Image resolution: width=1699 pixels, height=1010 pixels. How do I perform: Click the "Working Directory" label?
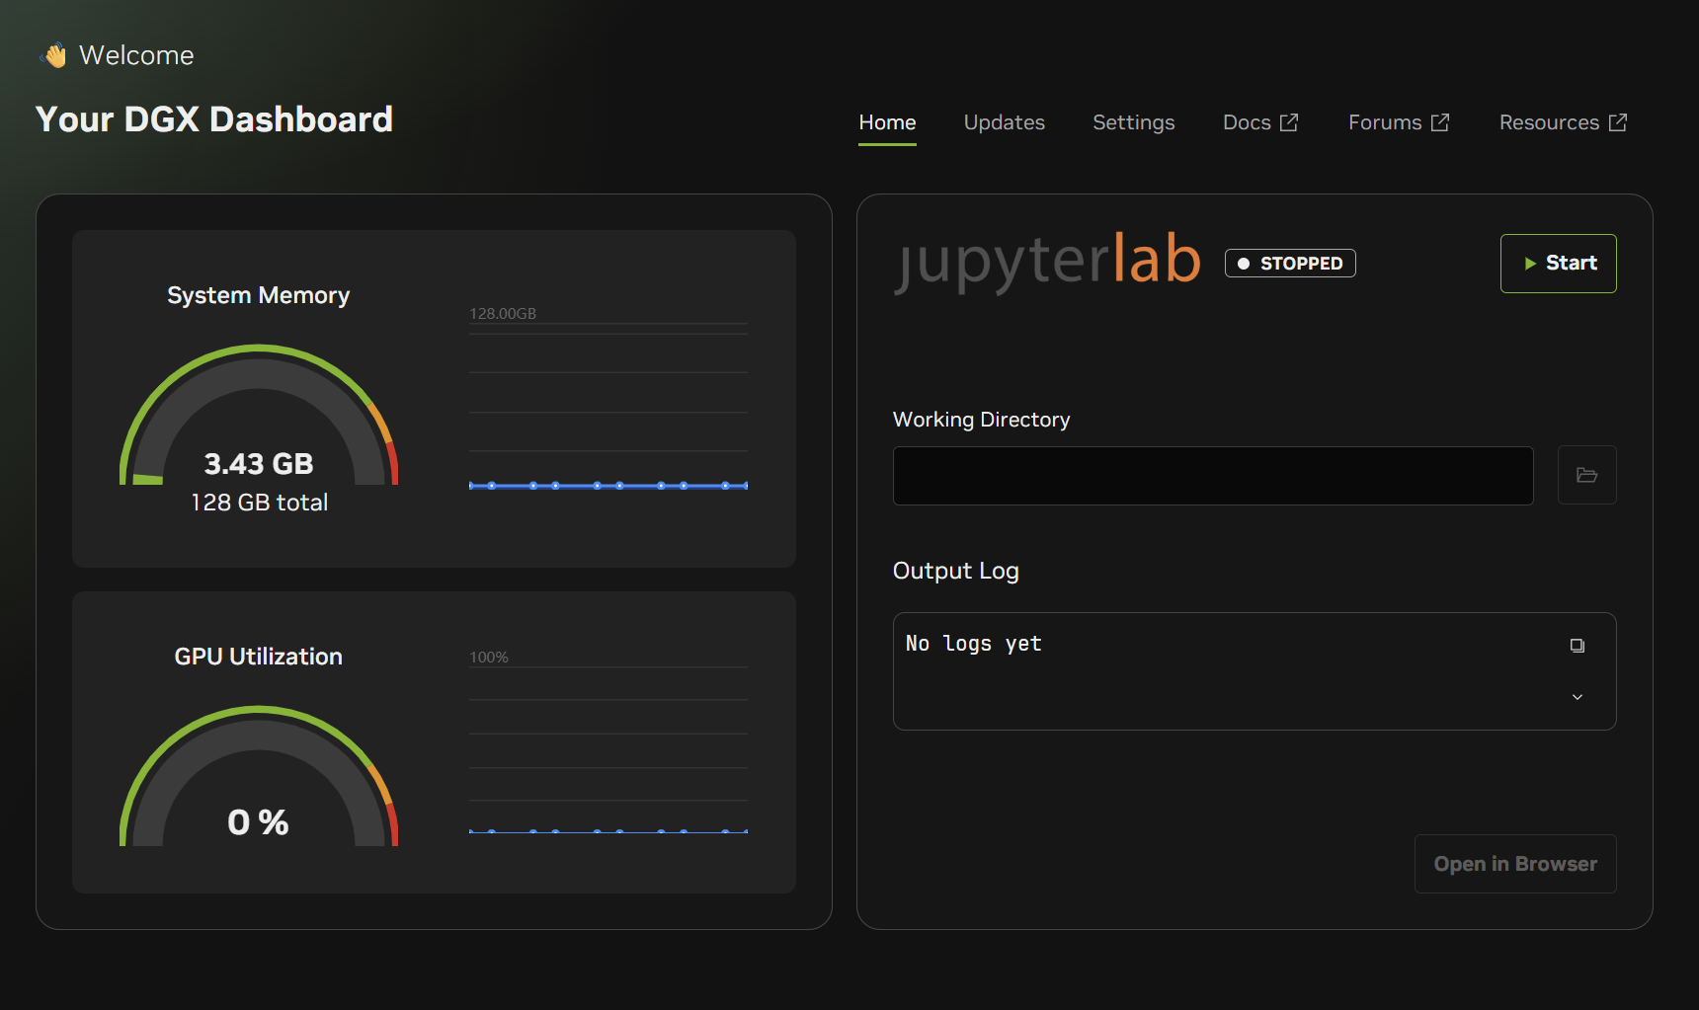981,420
